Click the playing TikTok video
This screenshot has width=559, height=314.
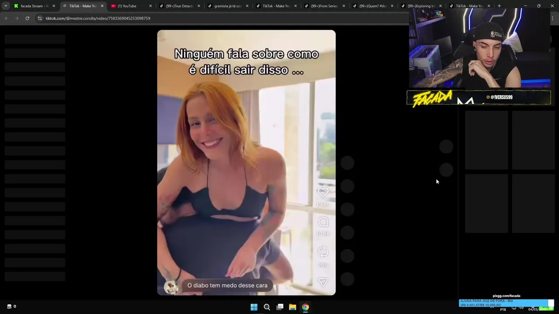[246, 163]
